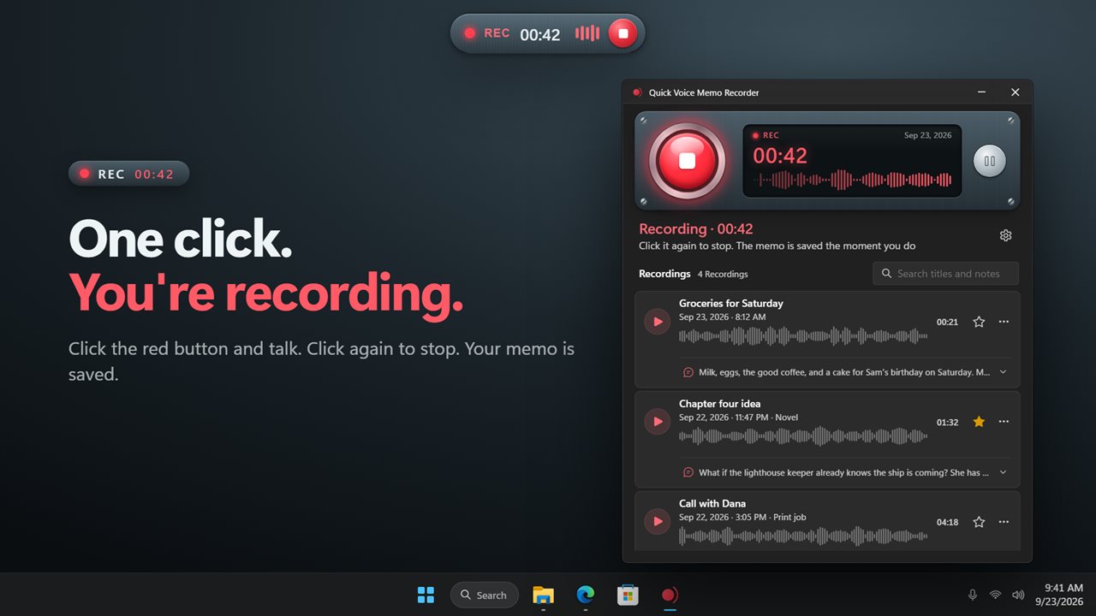
Task: Star the Groceries for Saturday memo
Action: click(x=979, y=322)
